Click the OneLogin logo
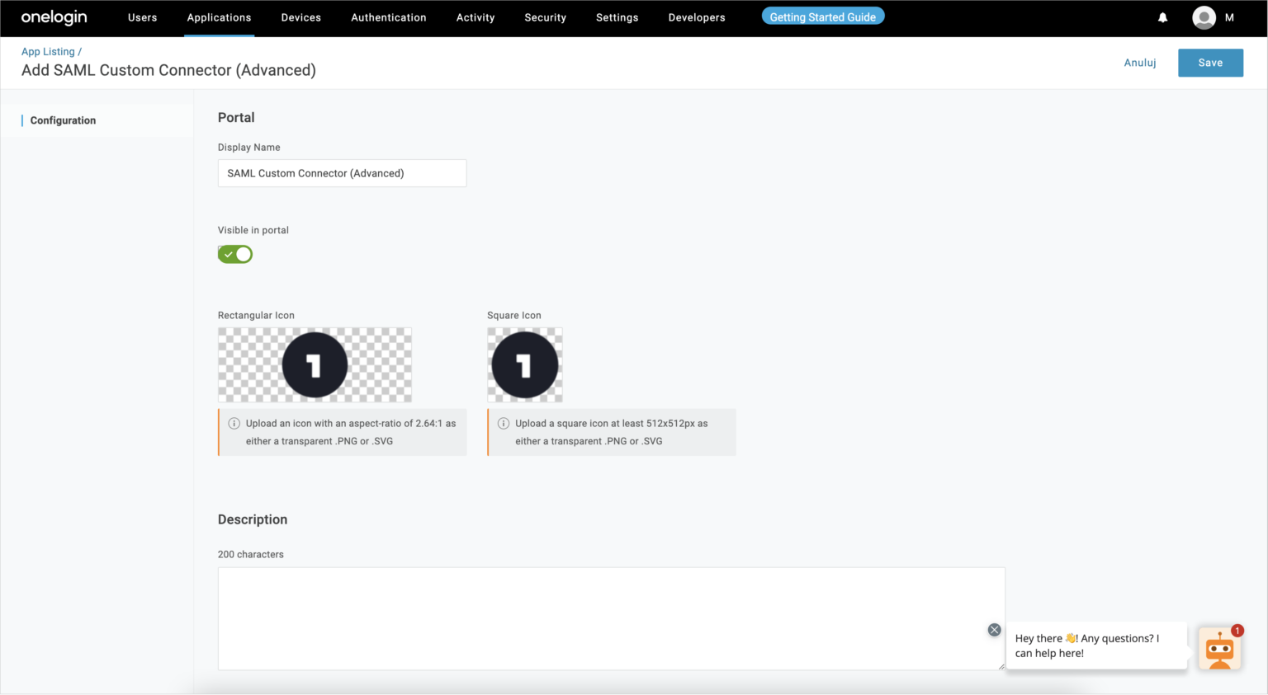This screenshot has height=695, width=1268. pos(54,17)
